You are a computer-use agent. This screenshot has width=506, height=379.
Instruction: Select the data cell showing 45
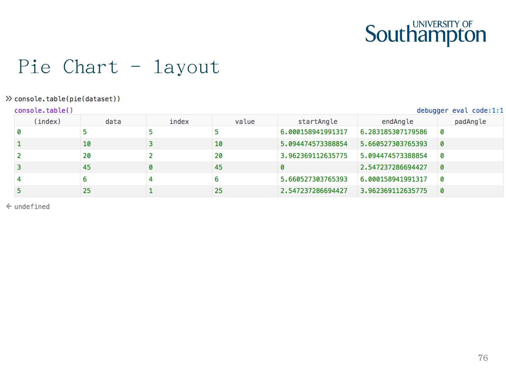tap(87, 167)
